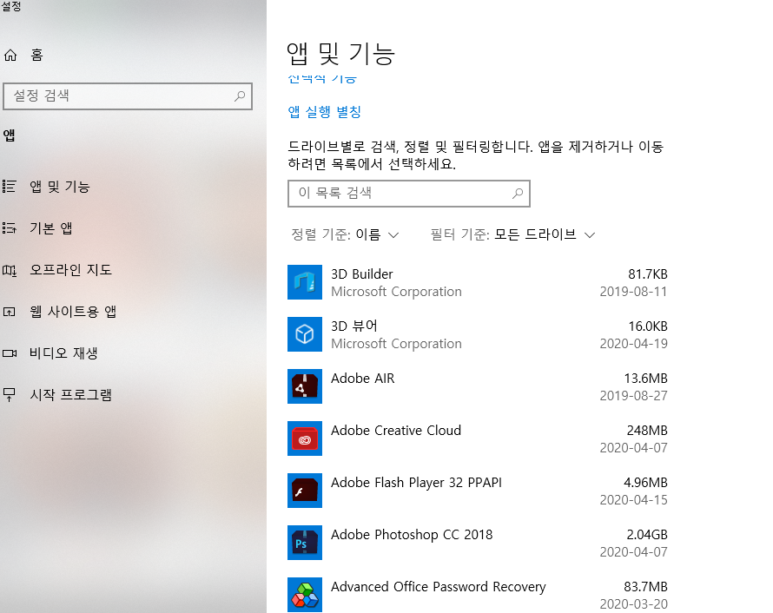
Task: Click the Photoshop CC 2018 Ps icon
Action: (305, 543)
